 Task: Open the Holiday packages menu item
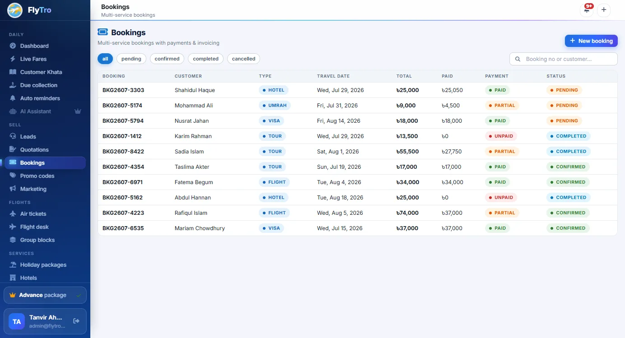point(45,265)
